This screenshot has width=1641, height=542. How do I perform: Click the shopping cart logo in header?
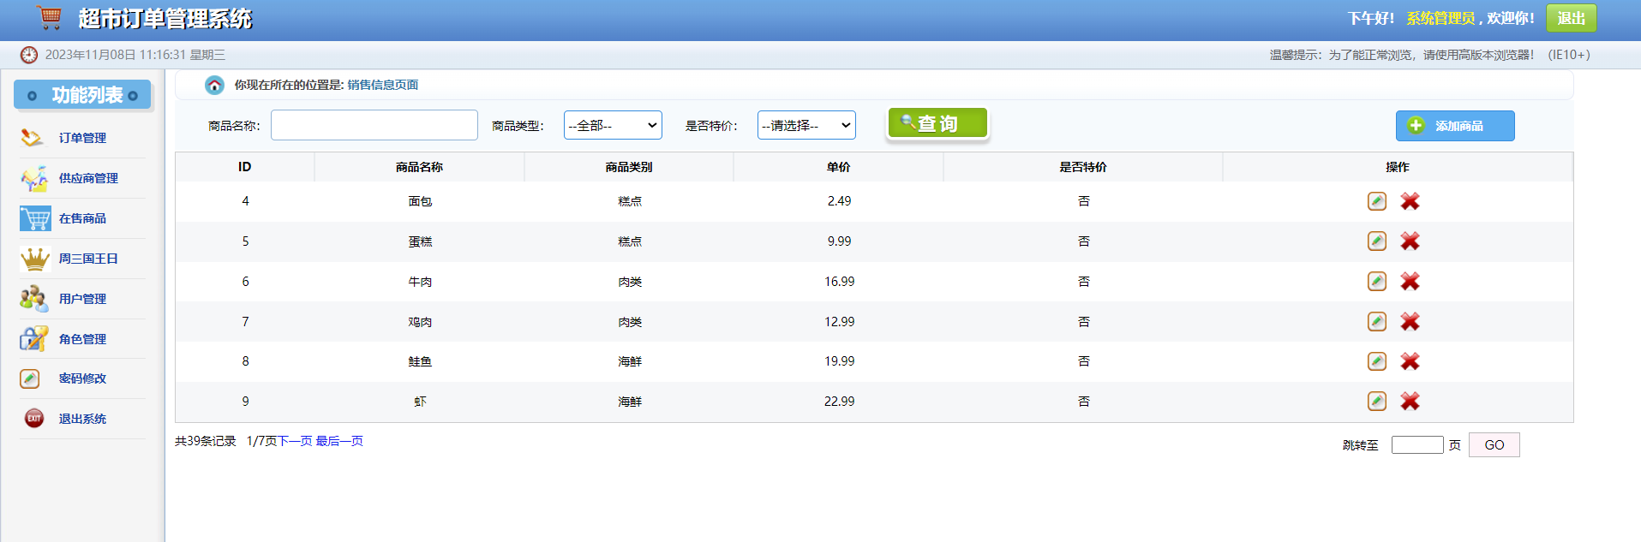pos(50,17)
